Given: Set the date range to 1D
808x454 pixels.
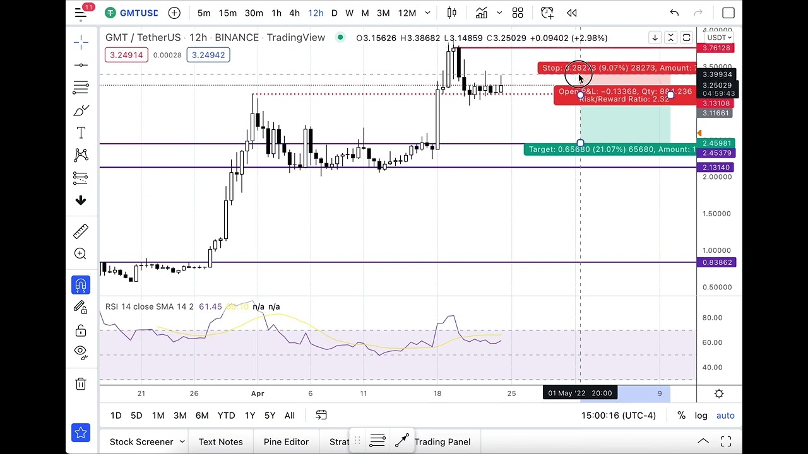Looking at the screenshot, I should (116, 416).
